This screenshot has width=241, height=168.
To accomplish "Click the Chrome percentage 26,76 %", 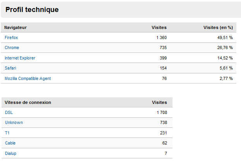I will pyautogui.click(x=225, y=48).
